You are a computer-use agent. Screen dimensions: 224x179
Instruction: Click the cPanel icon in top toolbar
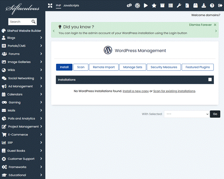coord(129,6)
